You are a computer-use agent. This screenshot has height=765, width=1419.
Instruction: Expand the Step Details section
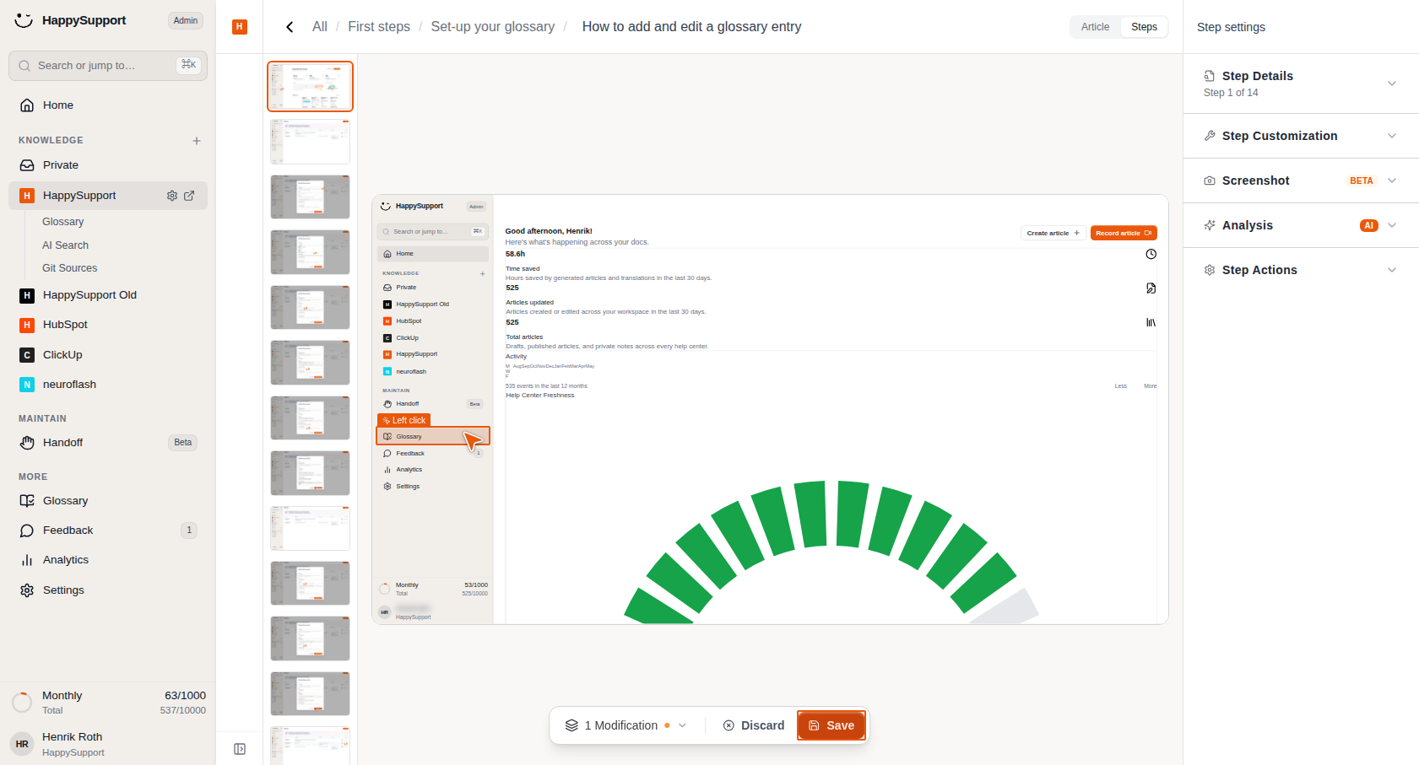1392,84
